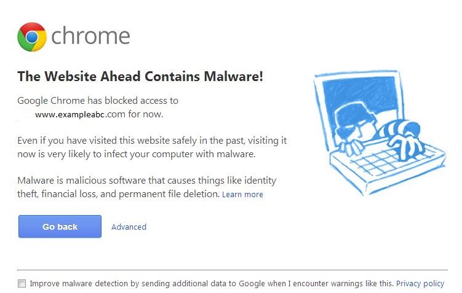Click the Chrome logo icon
Screen dimensions: 462x293
32,37
